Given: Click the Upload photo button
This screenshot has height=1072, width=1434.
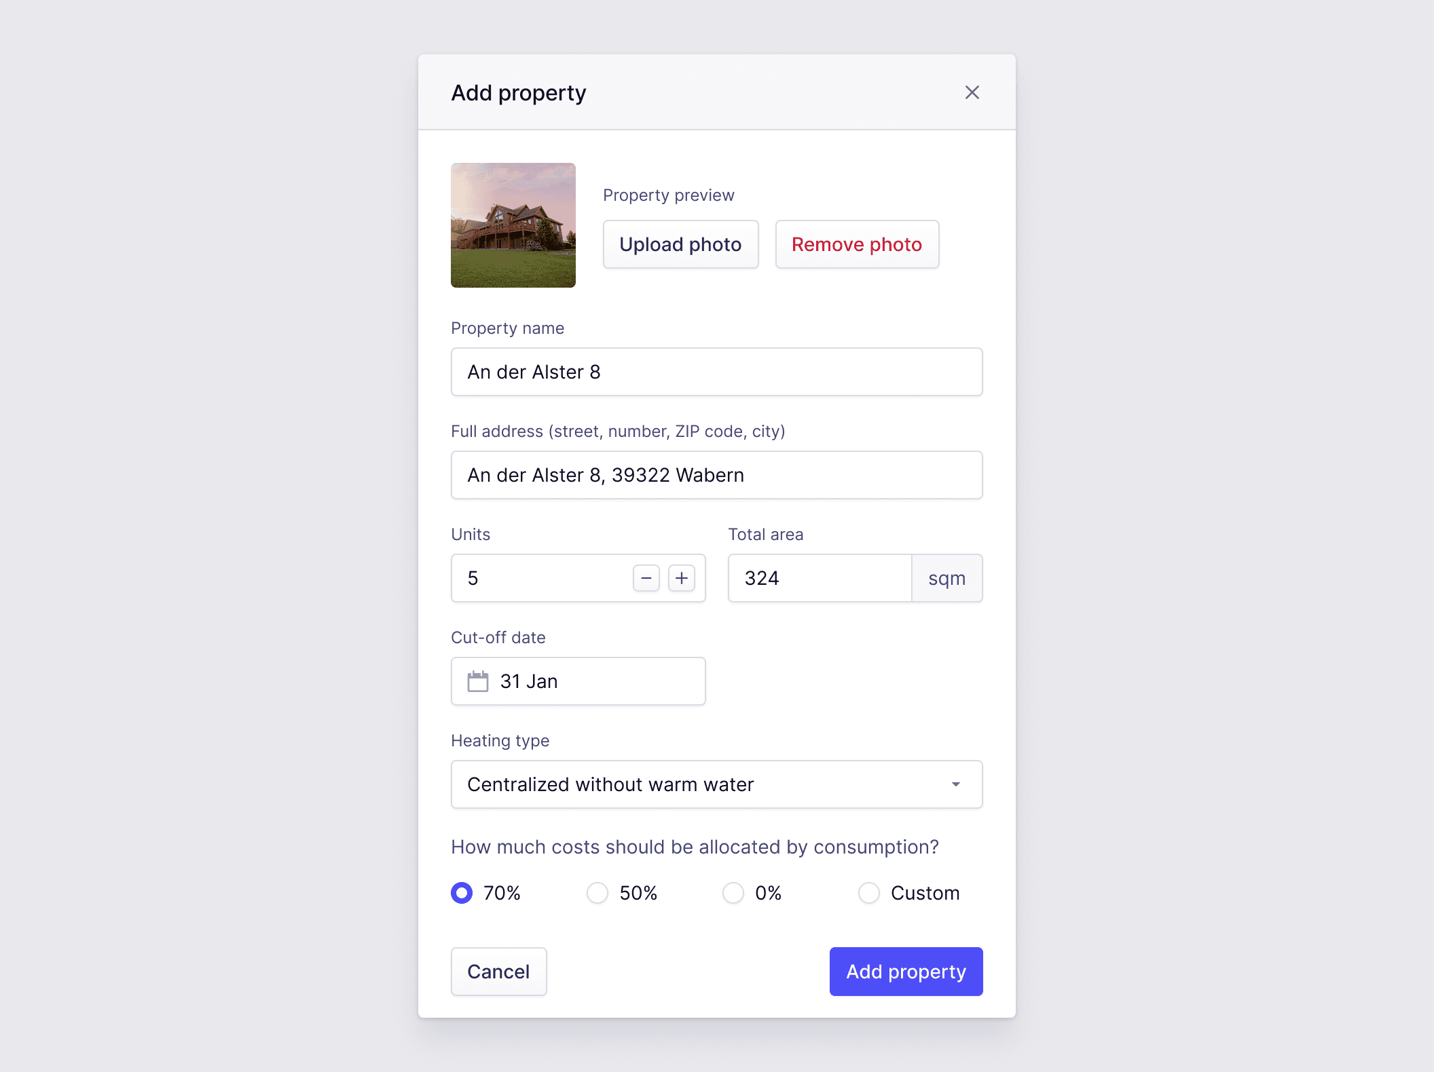Looking at the screenshot, I should coord(680,244).
